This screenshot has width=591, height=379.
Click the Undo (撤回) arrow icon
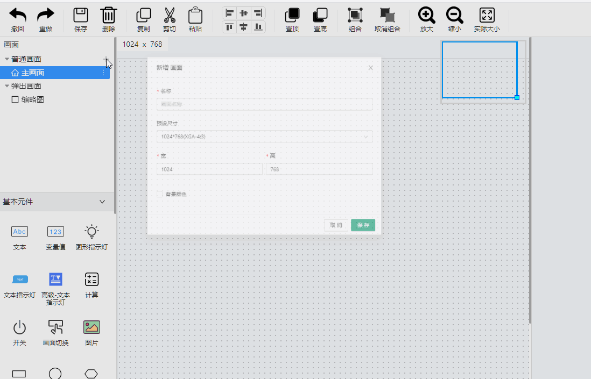[17, 15]
